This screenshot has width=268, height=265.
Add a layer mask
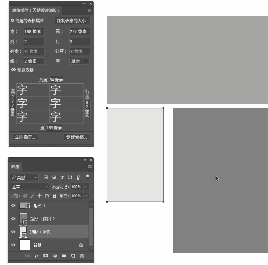point(46,256)
